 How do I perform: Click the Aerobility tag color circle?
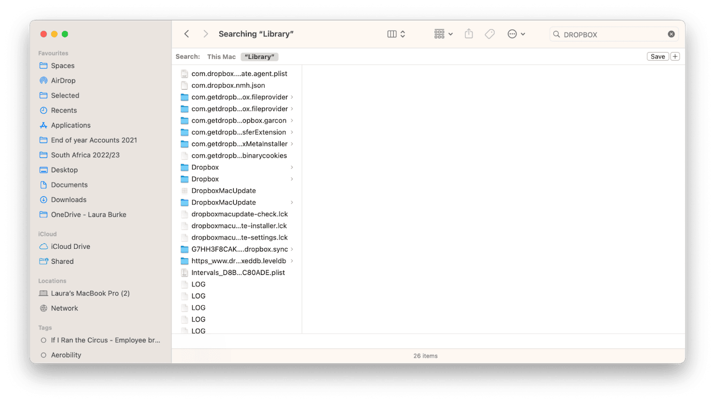point(43,354)
